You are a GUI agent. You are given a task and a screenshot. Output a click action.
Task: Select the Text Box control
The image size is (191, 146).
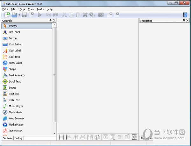(27, 94)
